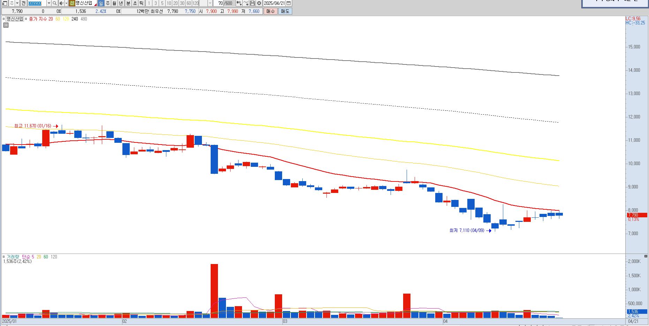Click the 거래량 volume indicator label

click(x=13, y=257)
